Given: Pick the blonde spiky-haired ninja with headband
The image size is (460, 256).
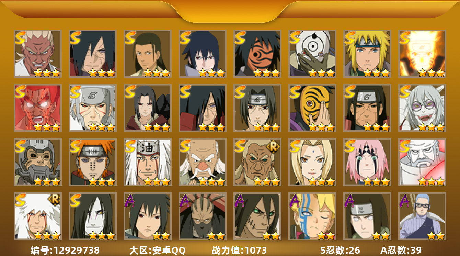Looking at the screenshot, I should coord(367,53).
